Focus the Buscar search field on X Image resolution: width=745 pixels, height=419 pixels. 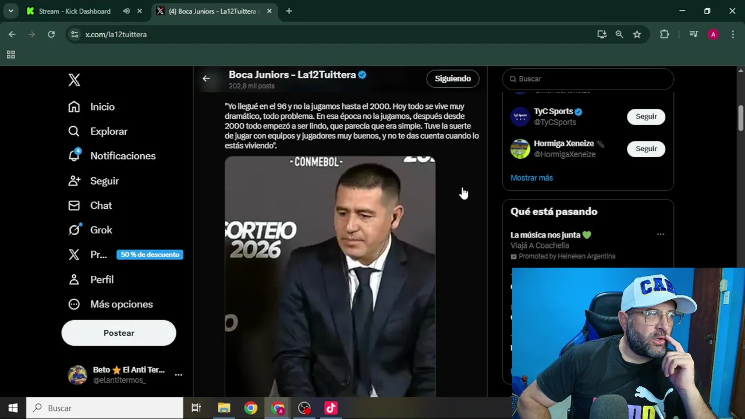(588, 79)
